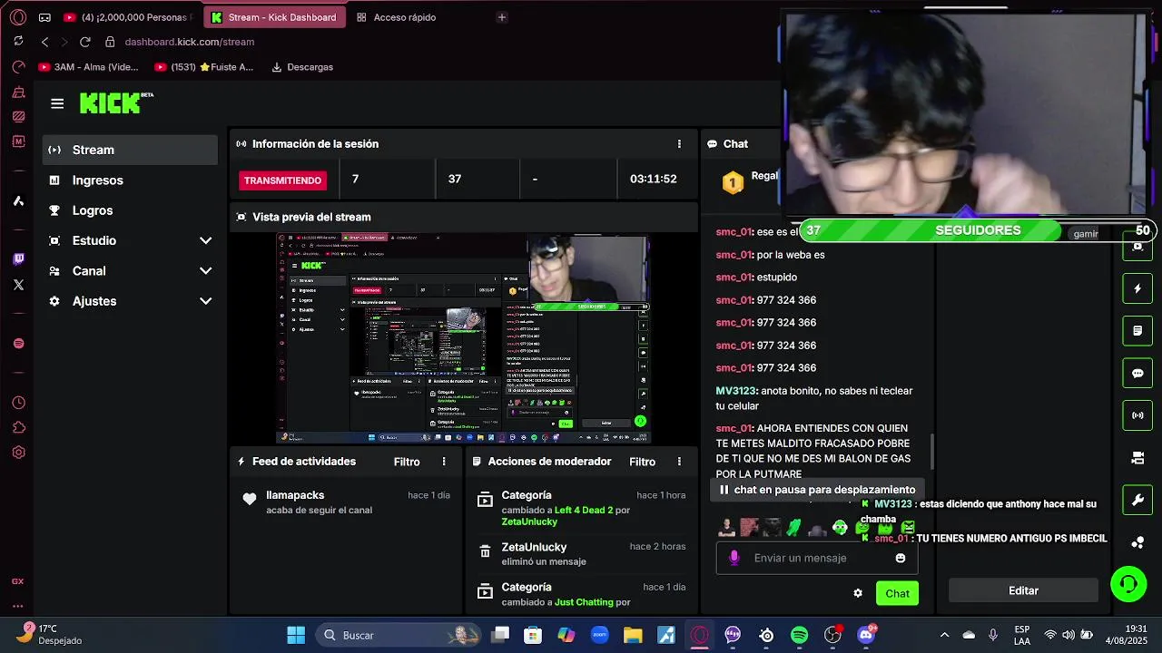Click camera-person icon in right sidebar
This screenshot has width=1162, height=653.
click(x=1137, y=458)
